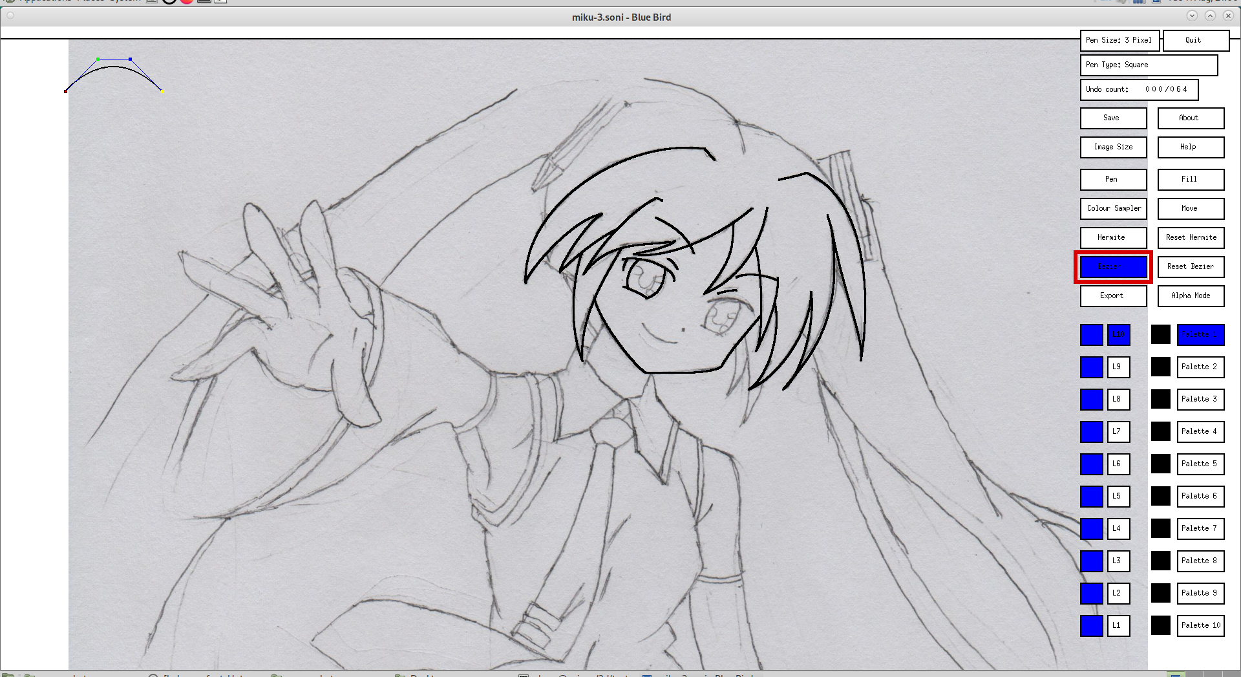The height and width of the screenshot is (677, 1241).
Task: Toggle blue visibility box beside L2
Action: click(x=1092, y=594)
